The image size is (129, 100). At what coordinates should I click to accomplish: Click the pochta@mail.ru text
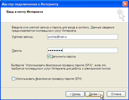(x=57, y=37)
